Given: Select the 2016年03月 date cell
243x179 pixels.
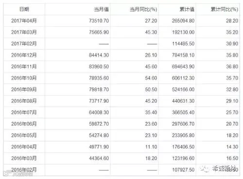Looking at the screenshot, I should coord(24,158).
